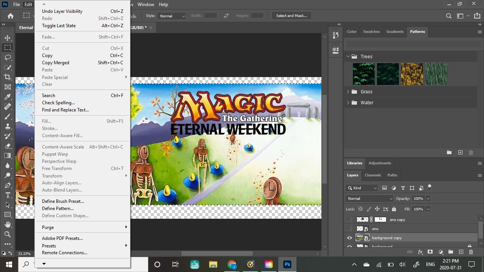484x272 pixels.
Task: Hide the 'background copy' layer
Action: [x=349, y=238]
